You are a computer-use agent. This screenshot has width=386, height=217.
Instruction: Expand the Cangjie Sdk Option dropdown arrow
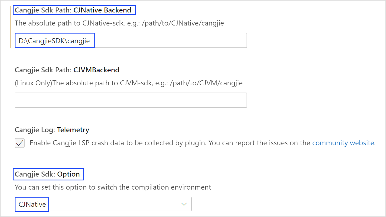[184, 204]
